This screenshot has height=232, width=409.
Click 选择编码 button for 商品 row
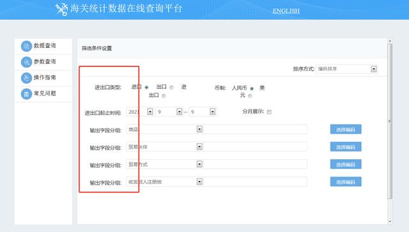point(346,130)
